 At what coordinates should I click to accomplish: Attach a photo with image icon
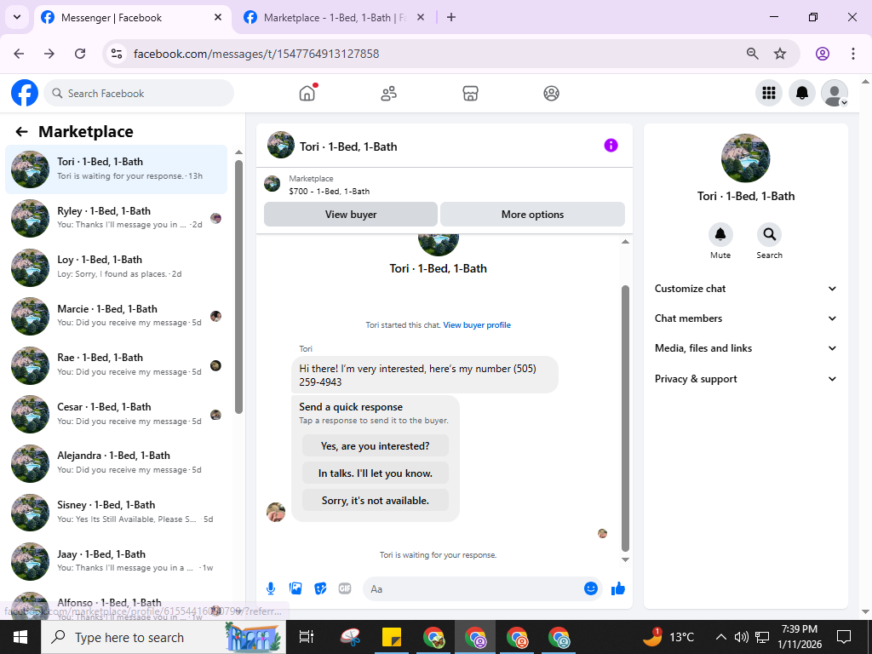tap(295, 588)
